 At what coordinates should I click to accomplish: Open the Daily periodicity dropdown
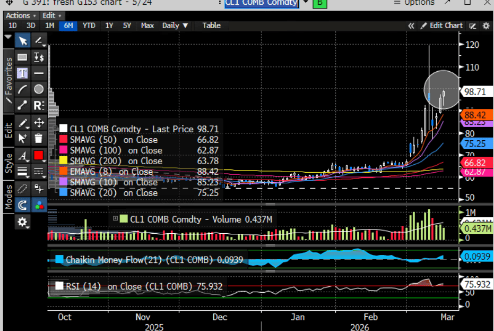click(x=175, y=26)
